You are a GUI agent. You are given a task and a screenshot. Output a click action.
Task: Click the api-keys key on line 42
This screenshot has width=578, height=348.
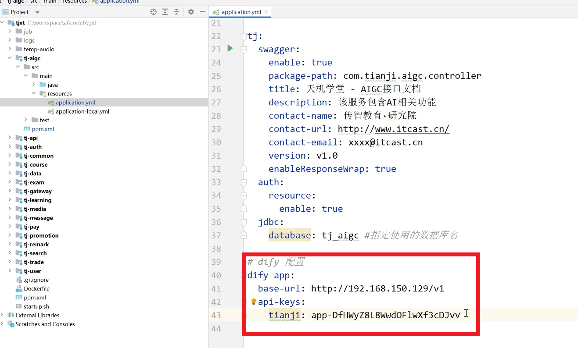tap(279, 302)
